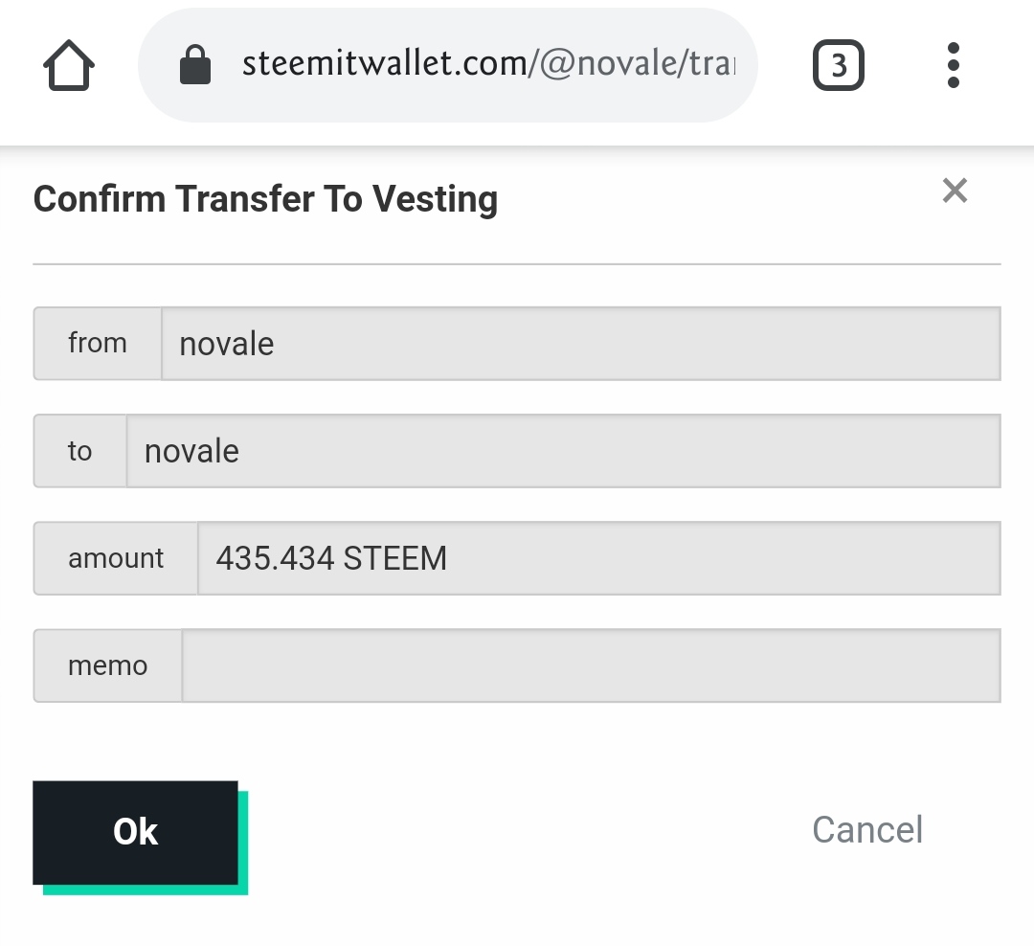Screen dimensions: 1034x946
Task: Click the teal accent edge under Ok
Action: (146, 890)
